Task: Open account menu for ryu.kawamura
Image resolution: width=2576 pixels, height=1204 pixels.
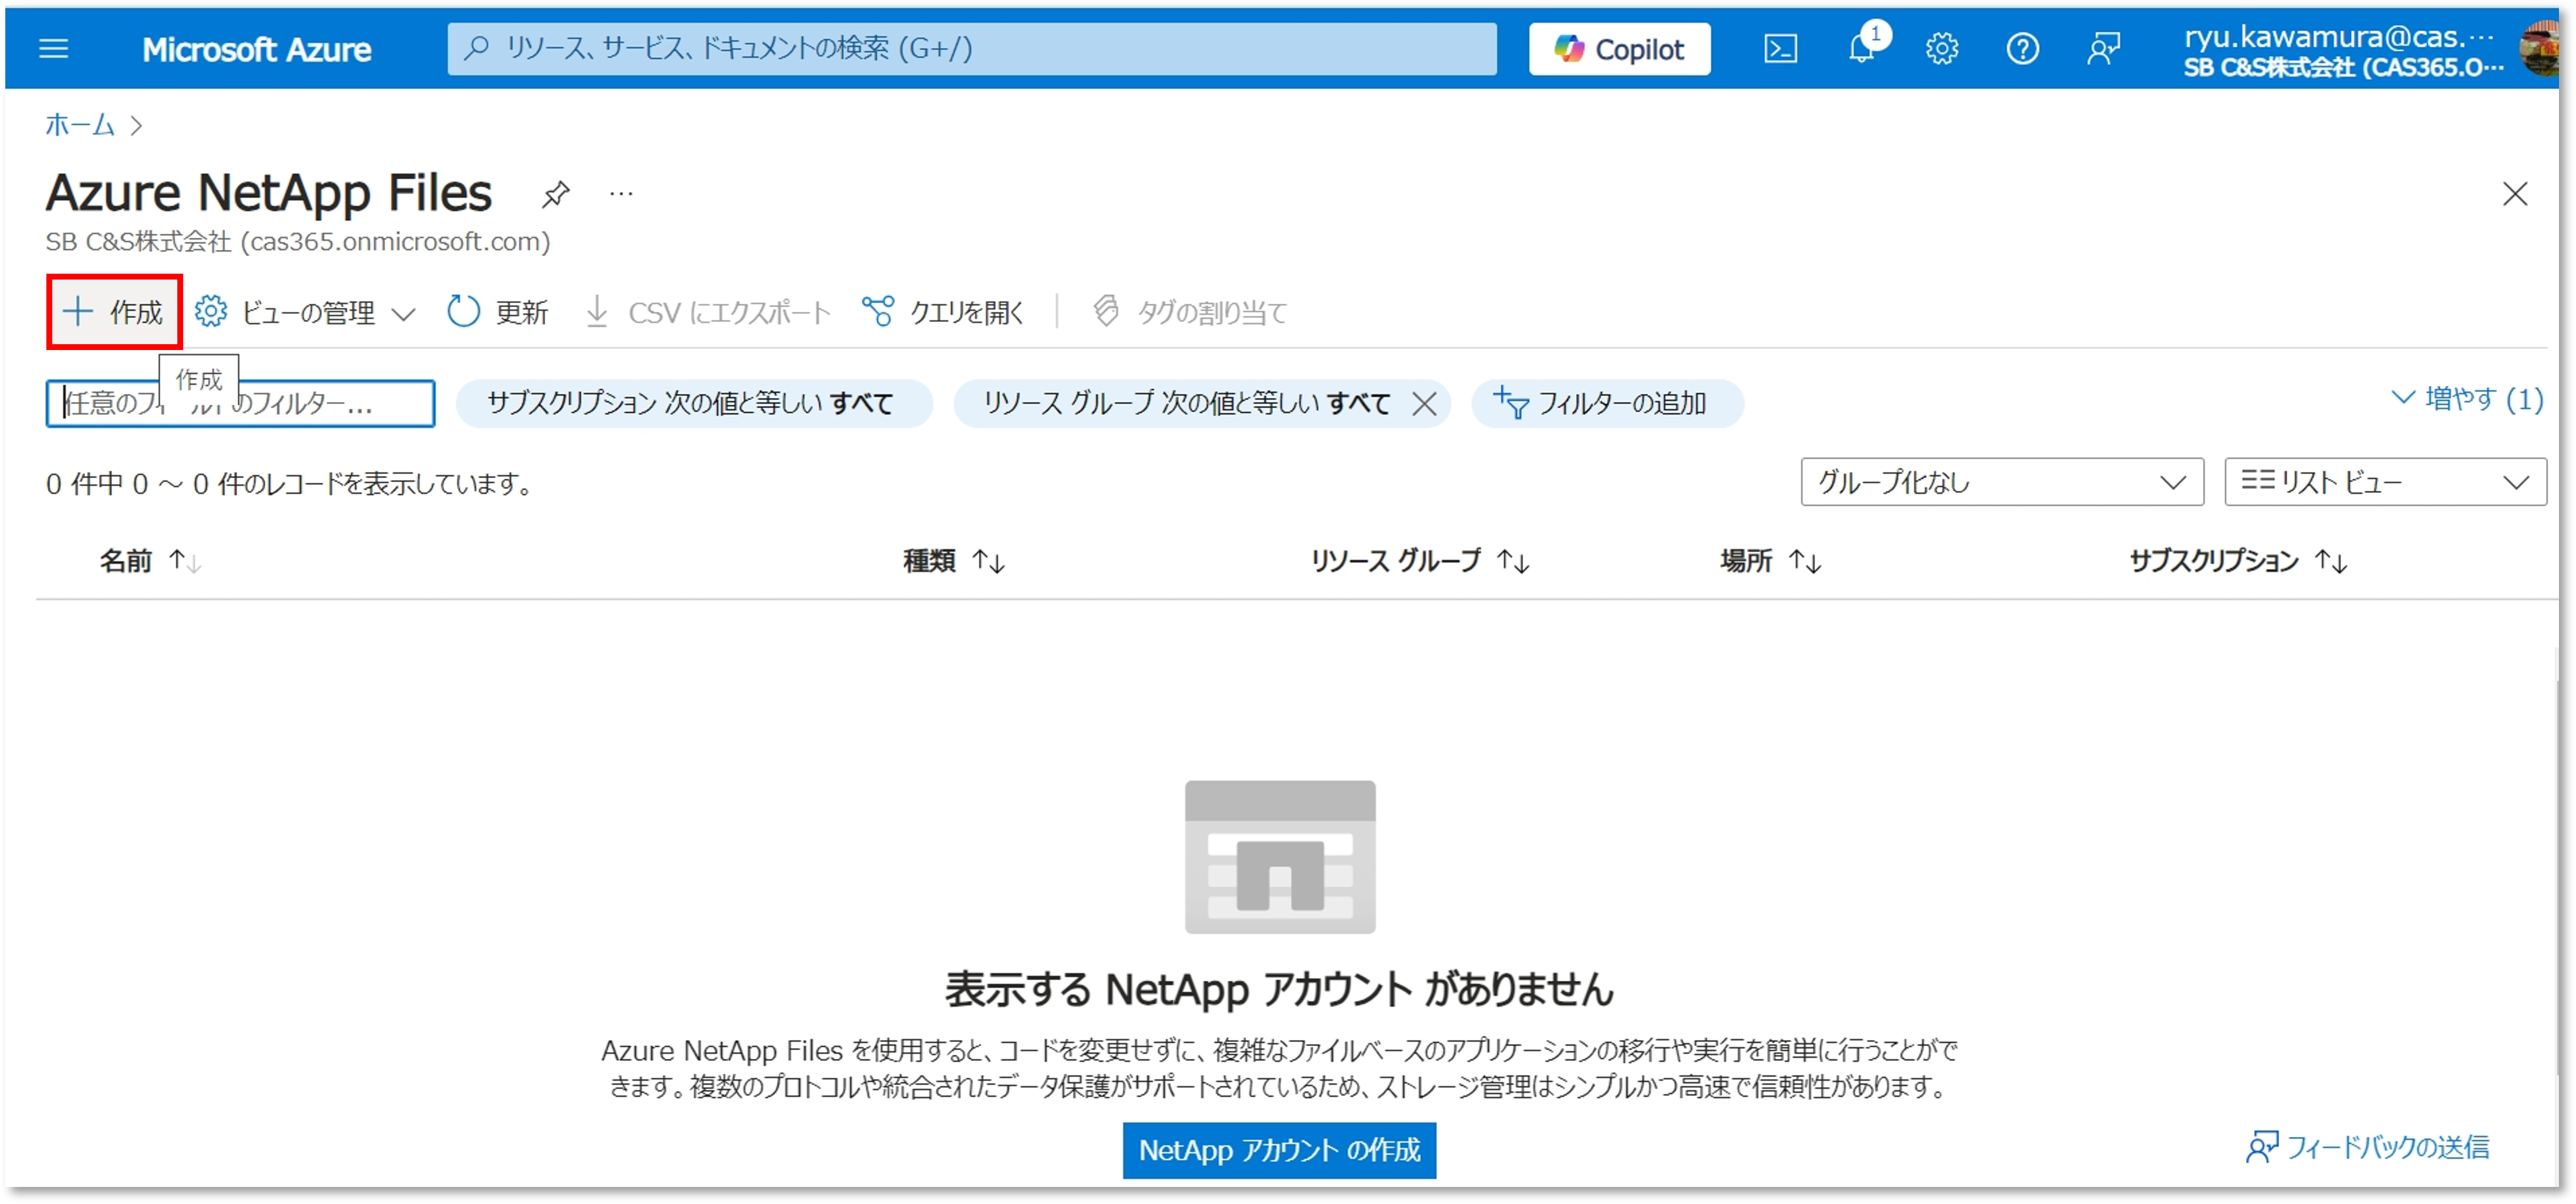Action: click(x=2342, y=51)
